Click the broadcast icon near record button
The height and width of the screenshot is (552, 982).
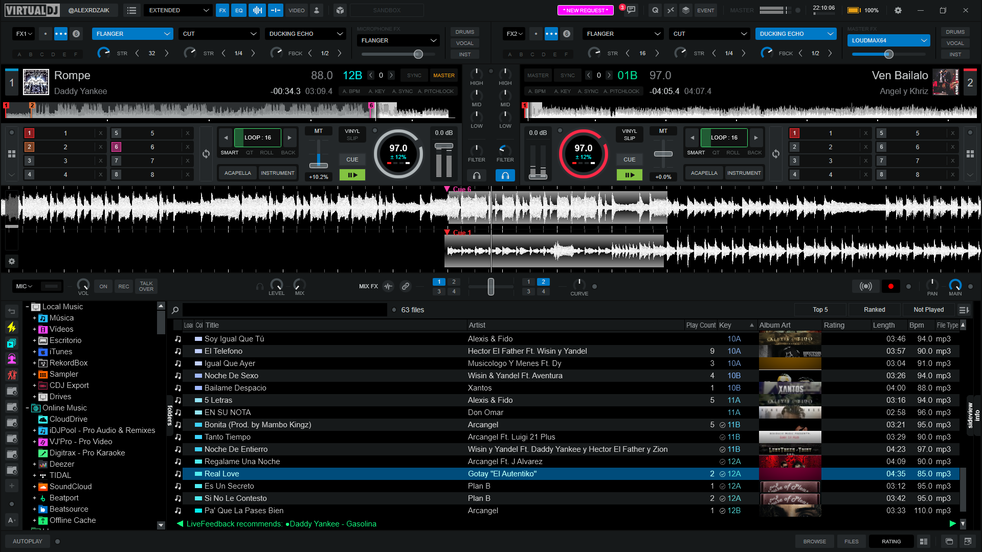coord(865,286)
